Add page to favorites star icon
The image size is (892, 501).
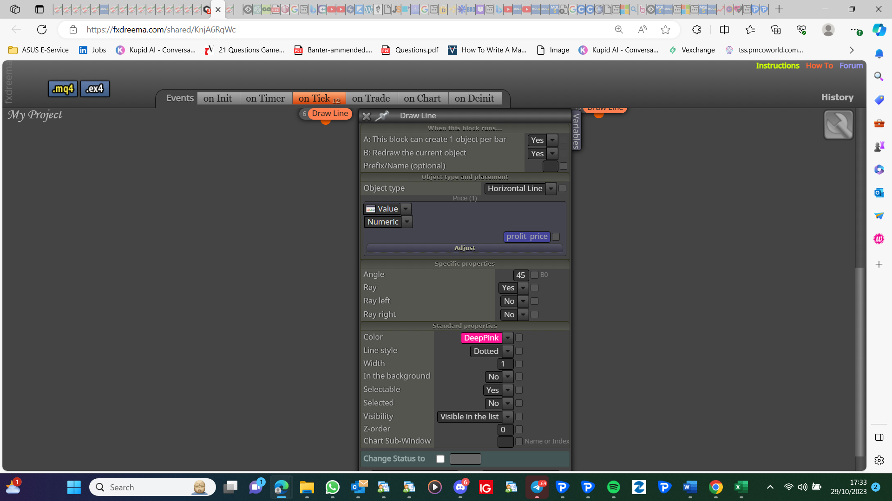point(665,30)
